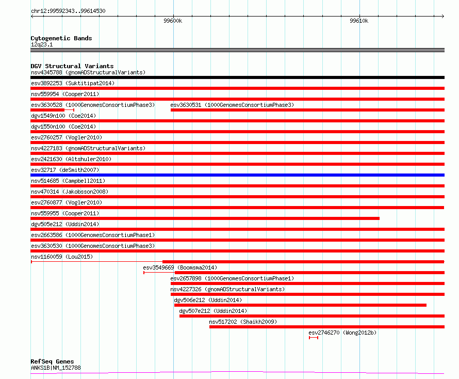Select variant esv2657898 (1000GenomesConsortiumPhase1)
The image size is (459, 379).
(232, 278)
